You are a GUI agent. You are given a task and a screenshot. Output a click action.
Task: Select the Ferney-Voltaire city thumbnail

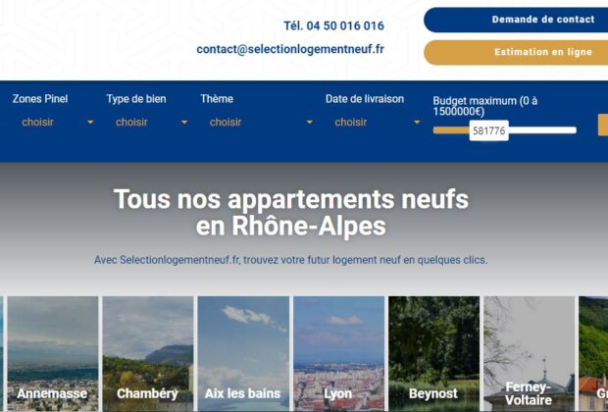[530, 354]
